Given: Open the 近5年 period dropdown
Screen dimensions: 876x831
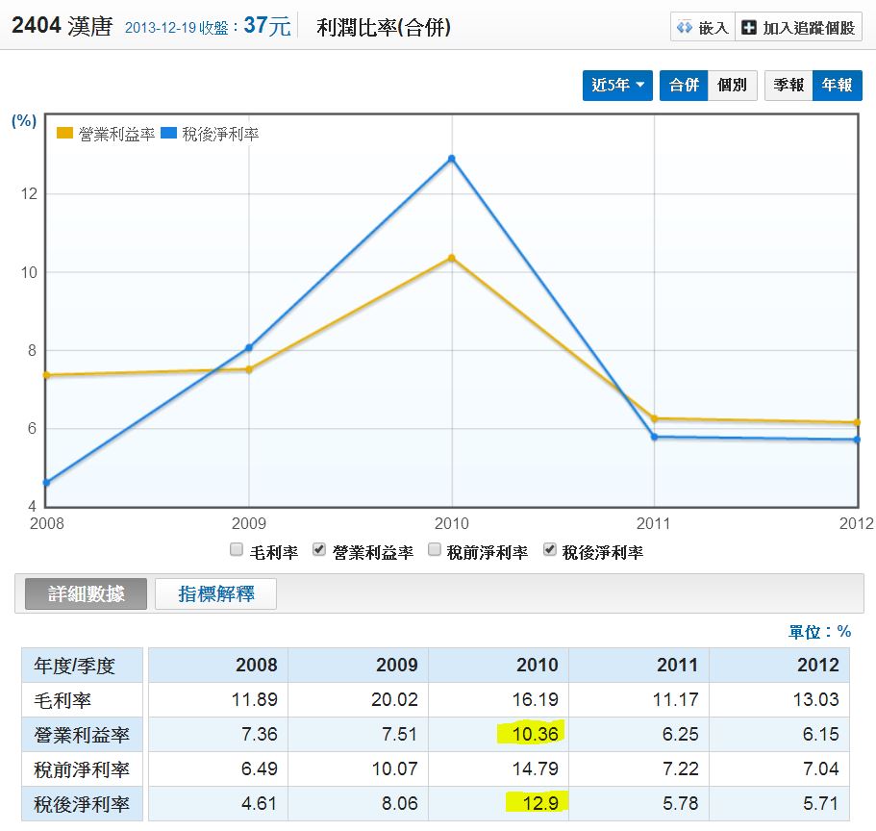Looking at the screenshot, I should (x=617, y=86).
